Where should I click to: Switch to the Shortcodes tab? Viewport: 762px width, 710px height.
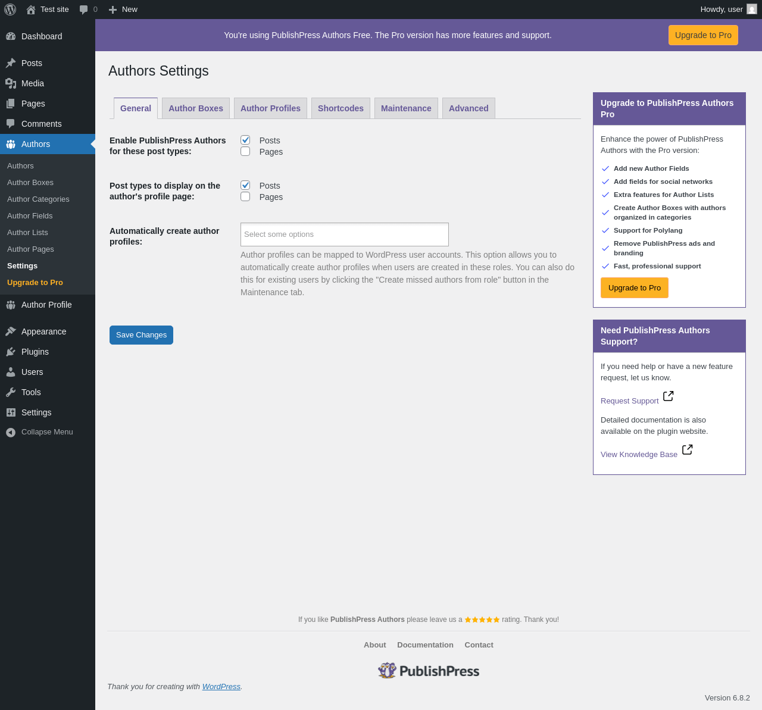click(x=341, y=108)
